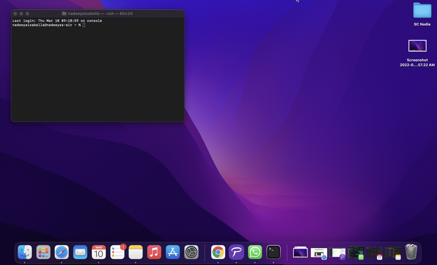Close the Terminal window
This screenshot has width=437, height=265.
pyautogui.click(x=15, y=14)
